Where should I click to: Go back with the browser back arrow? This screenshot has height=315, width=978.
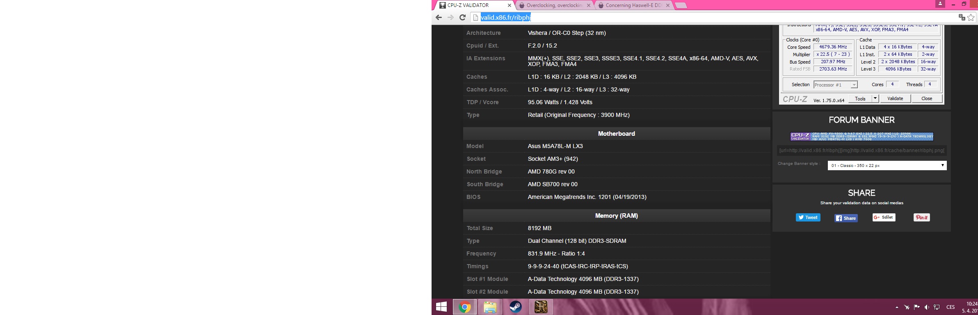pos(439,17)
